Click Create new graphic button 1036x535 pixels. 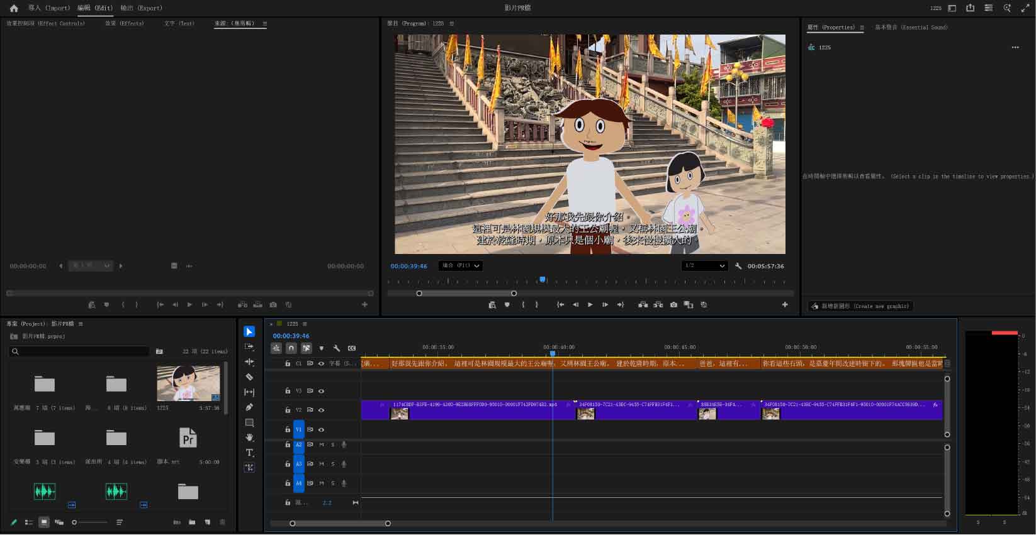point(860,306)
